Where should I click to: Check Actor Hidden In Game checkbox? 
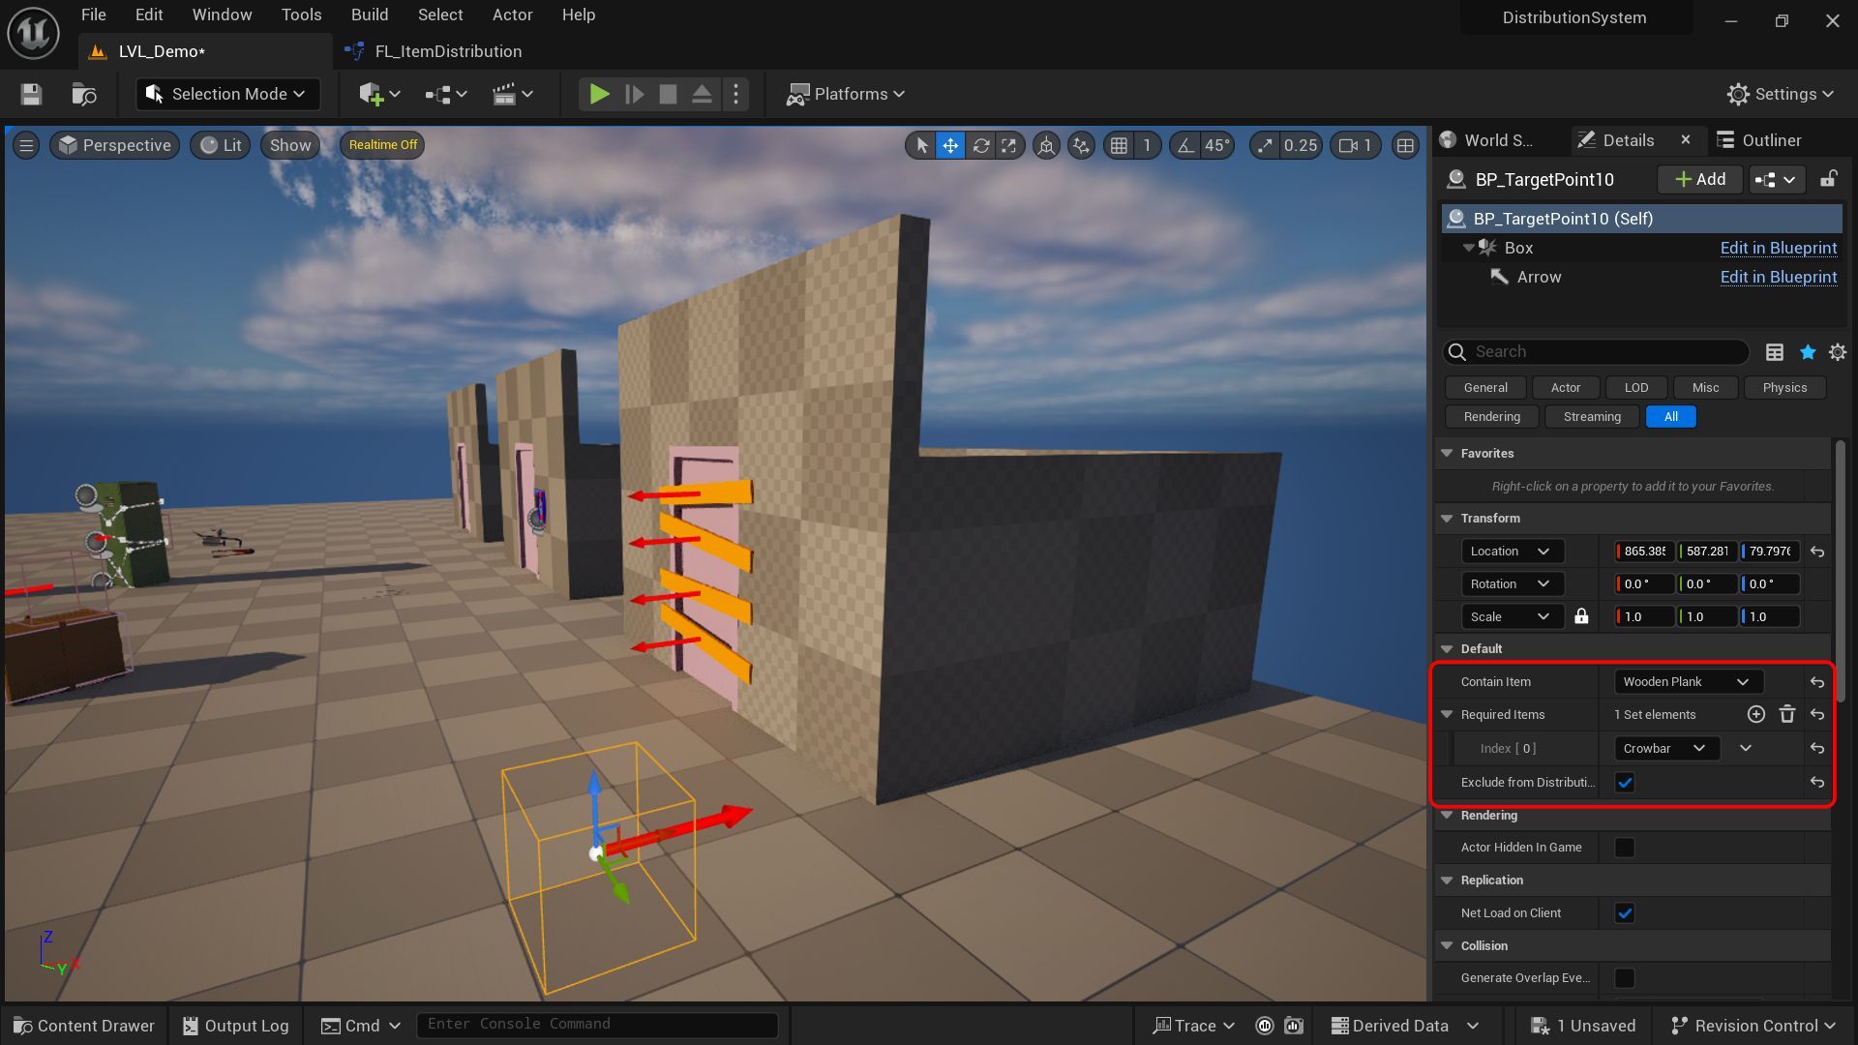[x=1625, y=848]
